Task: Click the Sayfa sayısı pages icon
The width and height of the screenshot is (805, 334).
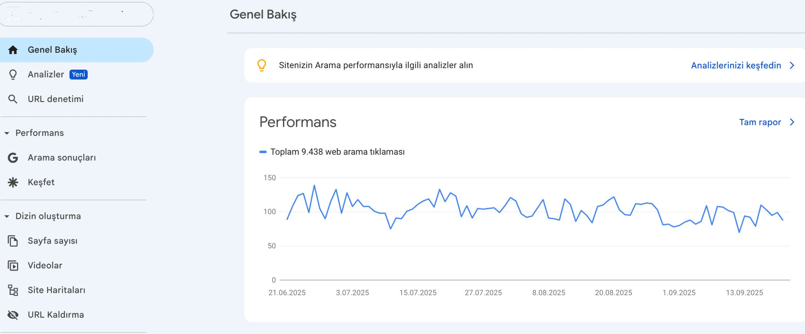Action: pyautogui.click(x=13, y=241)
